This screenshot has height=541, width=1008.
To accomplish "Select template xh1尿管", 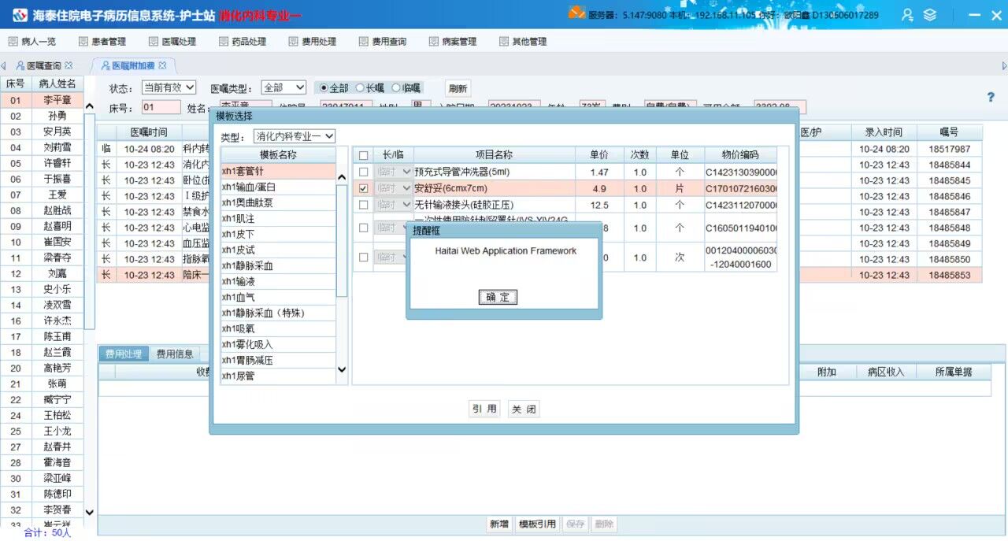I will click(x=278, y=376).
